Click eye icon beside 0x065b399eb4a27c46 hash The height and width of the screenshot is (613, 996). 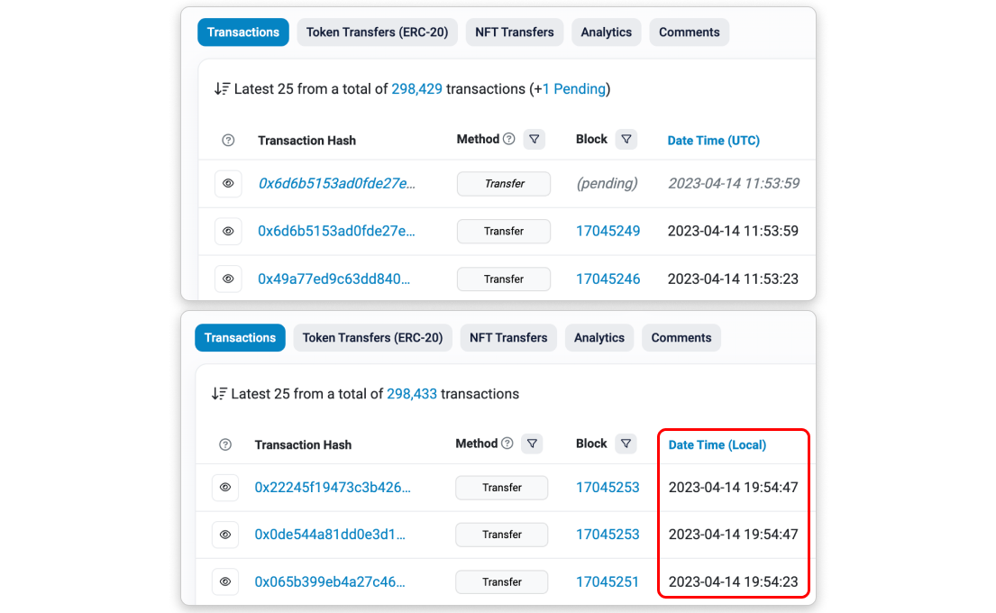tap(225, 581)
